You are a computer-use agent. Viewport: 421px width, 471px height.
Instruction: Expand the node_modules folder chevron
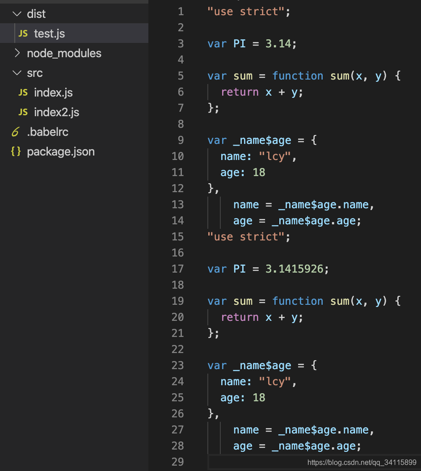point(17,53)
